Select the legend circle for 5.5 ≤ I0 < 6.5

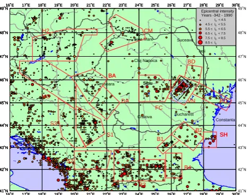tap(200, 29)
